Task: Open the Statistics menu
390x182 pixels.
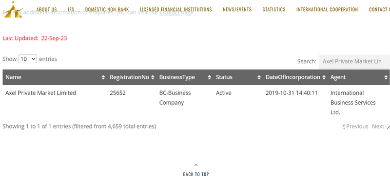Action: pyautogui.click(x=274, y=9)
